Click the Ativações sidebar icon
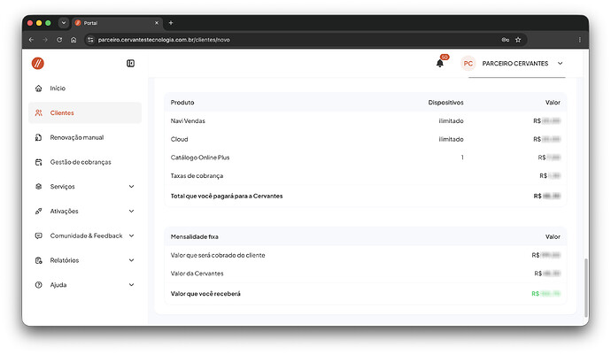 pyautogui.click(x=39, y=211)
